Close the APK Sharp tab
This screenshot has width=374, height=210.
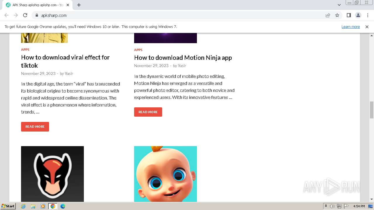pos(68,5)
